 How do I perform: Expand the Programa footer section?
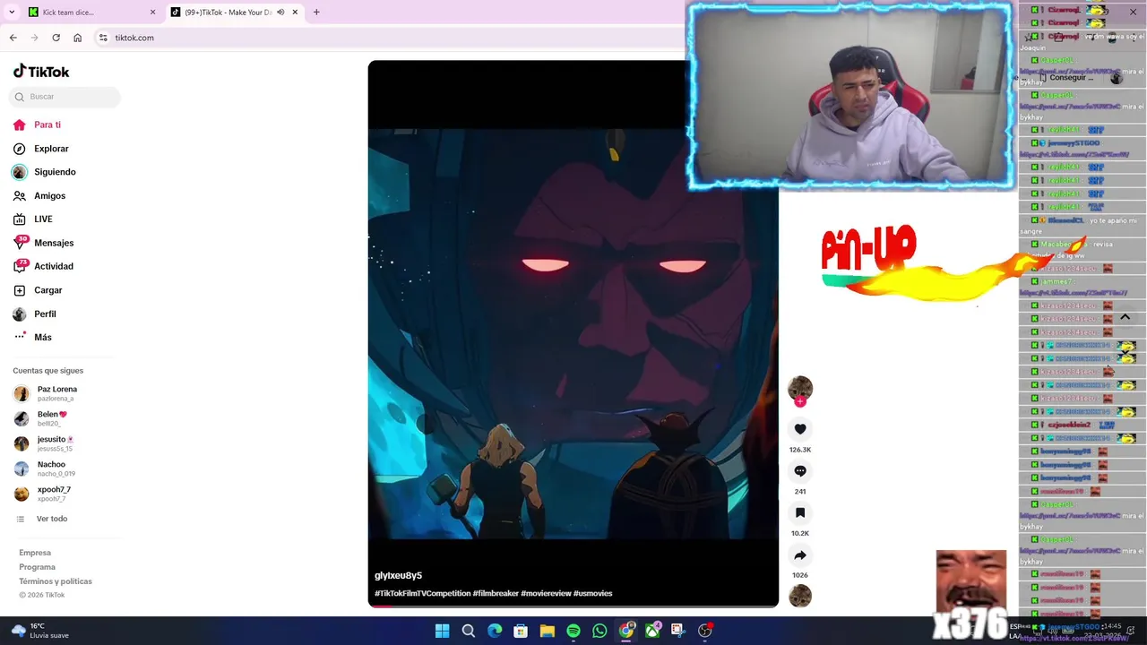[x=37, y=567]
